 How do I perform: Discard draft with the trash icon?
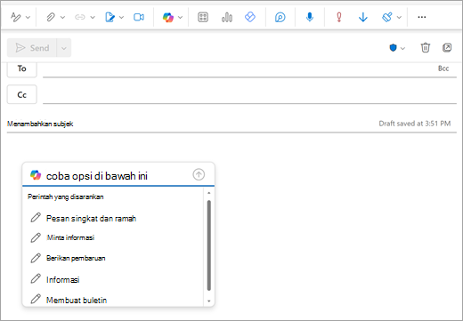coord(426,47)
